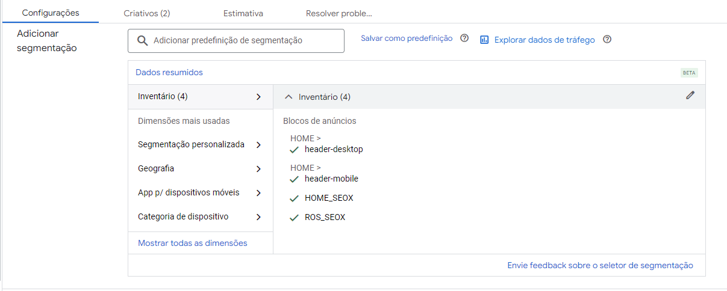This screenshot has height=291, width=727.
Task: Click the BETA badge in Dados resumidos
Action: tap(689, 73)
